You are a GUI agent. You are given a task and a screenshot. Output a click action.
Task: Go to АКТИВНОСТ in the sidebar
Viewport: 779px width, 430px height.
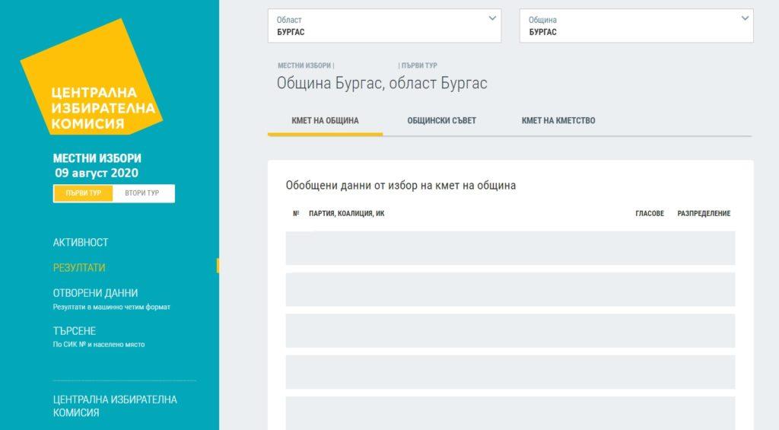tap(81, 243)
